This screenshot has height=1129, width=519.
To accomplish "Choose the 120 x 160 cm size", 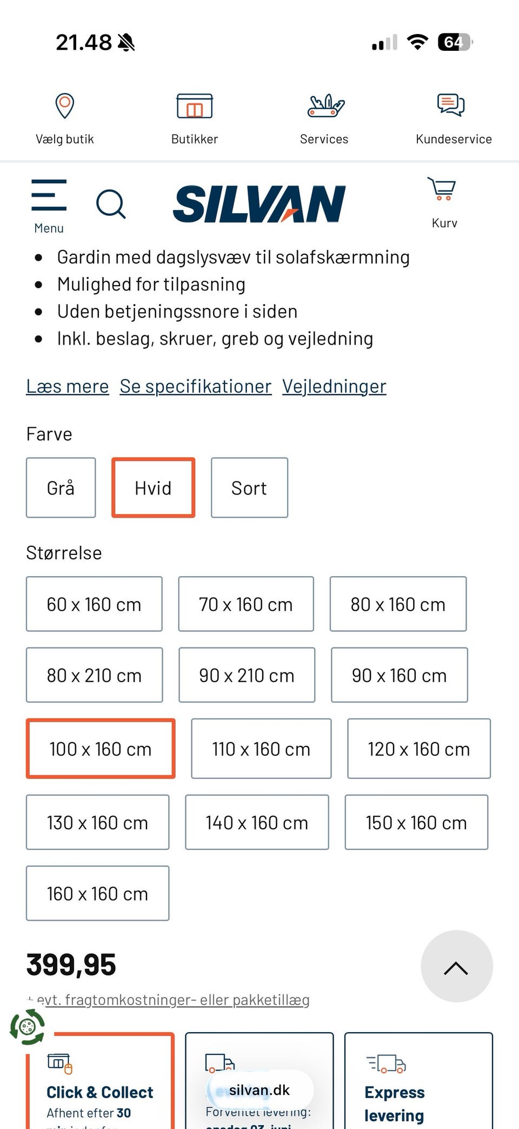I will click(419, 749).
